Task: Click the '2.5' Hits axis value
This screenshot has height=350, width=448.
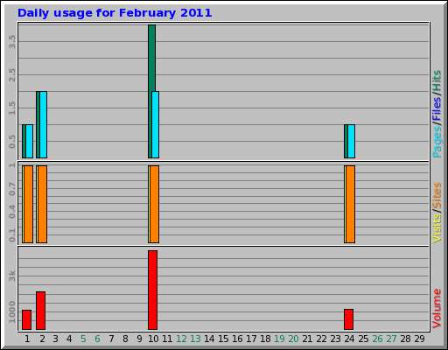Action: click(12, 75)
